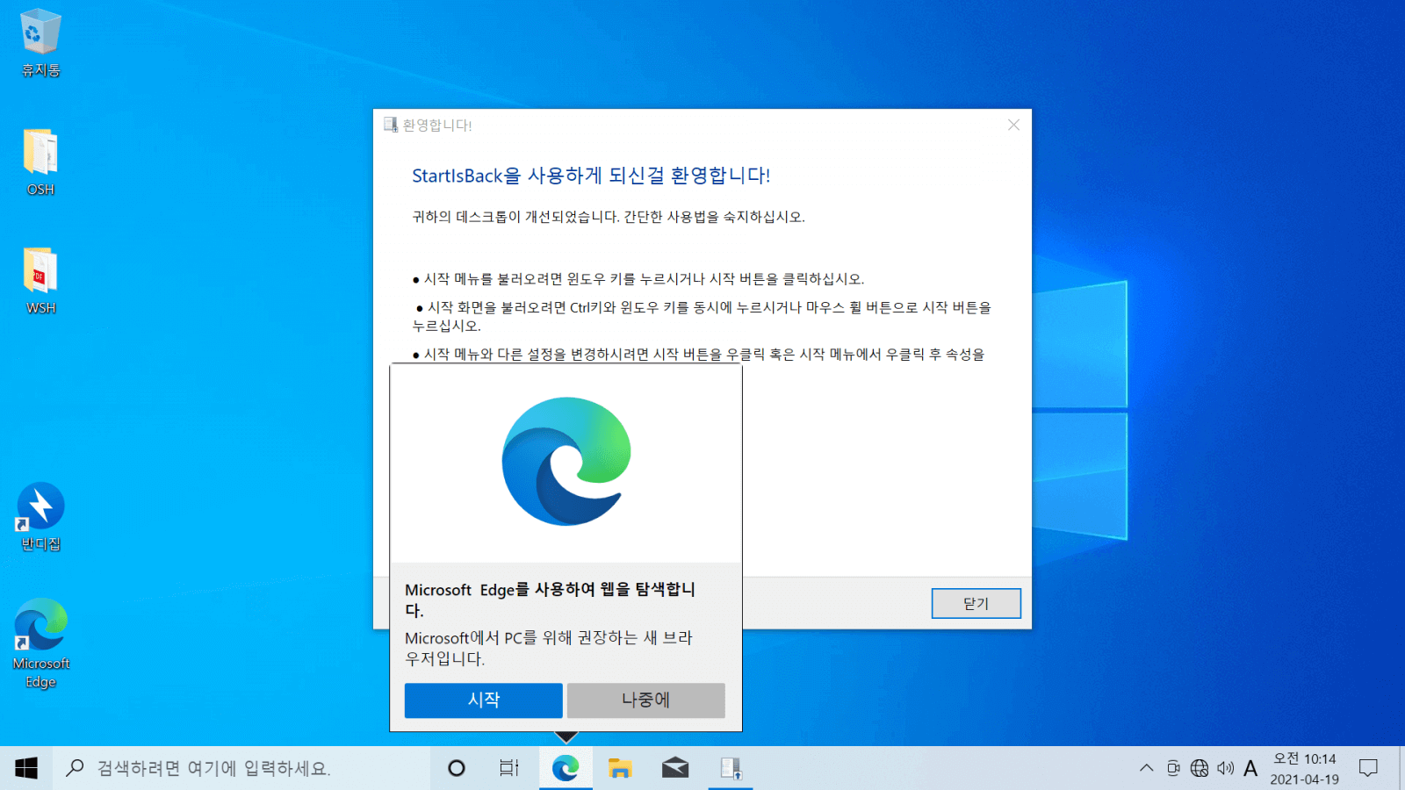Click the taskbar search box

[241, 768]
